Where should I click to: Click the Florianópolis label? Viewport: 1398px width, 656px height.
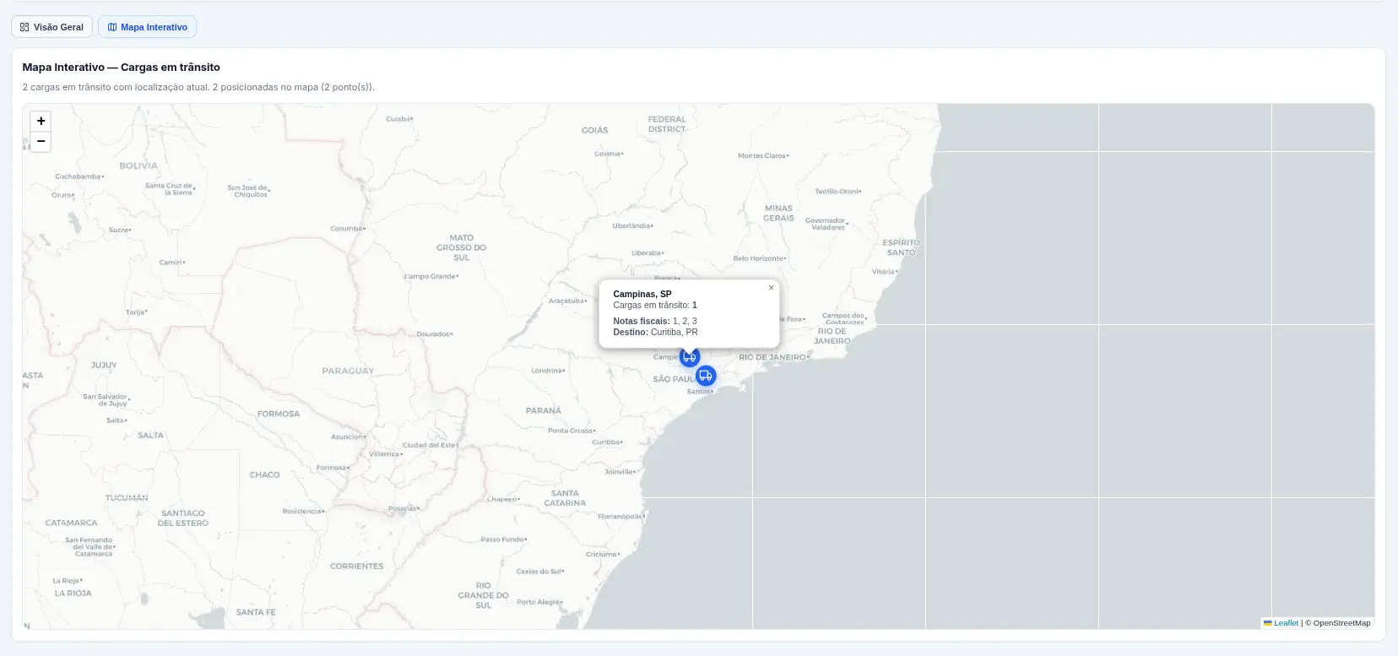[x=620, y=516]
